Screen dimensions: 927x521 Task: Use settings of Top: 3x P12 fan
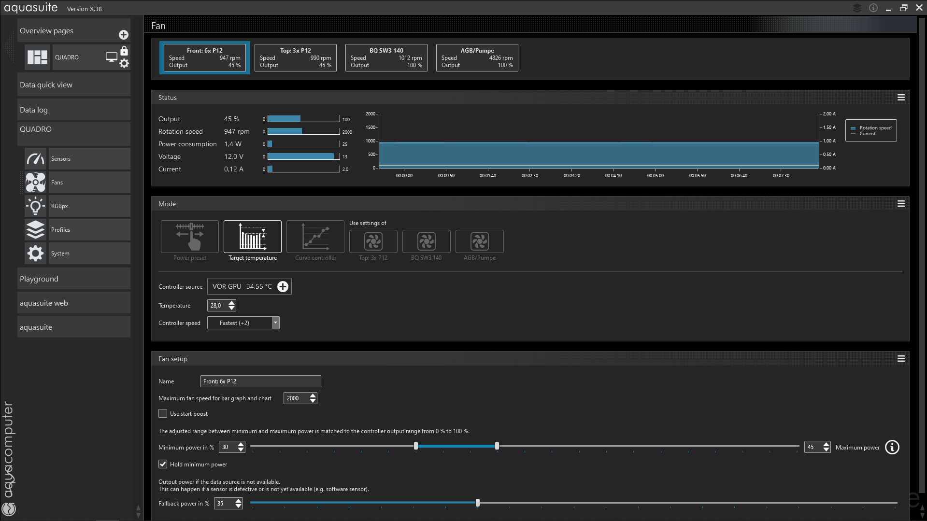373,241
